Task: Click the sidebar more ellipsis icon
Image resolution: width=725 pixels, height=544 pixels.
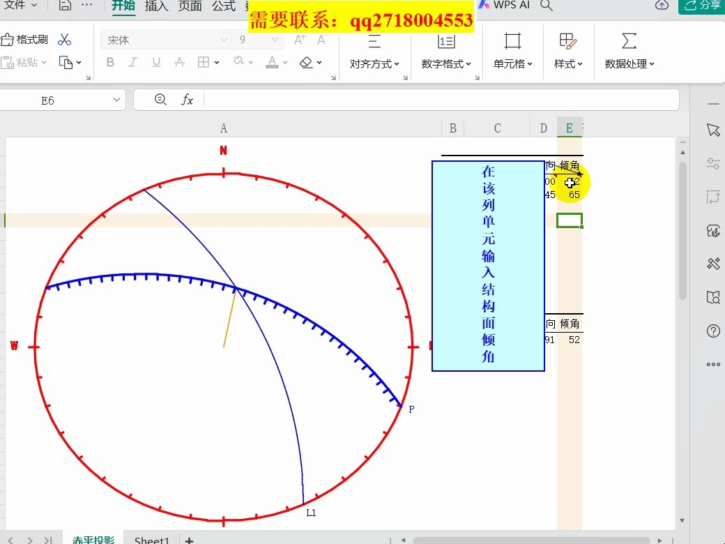Action: 713,365
